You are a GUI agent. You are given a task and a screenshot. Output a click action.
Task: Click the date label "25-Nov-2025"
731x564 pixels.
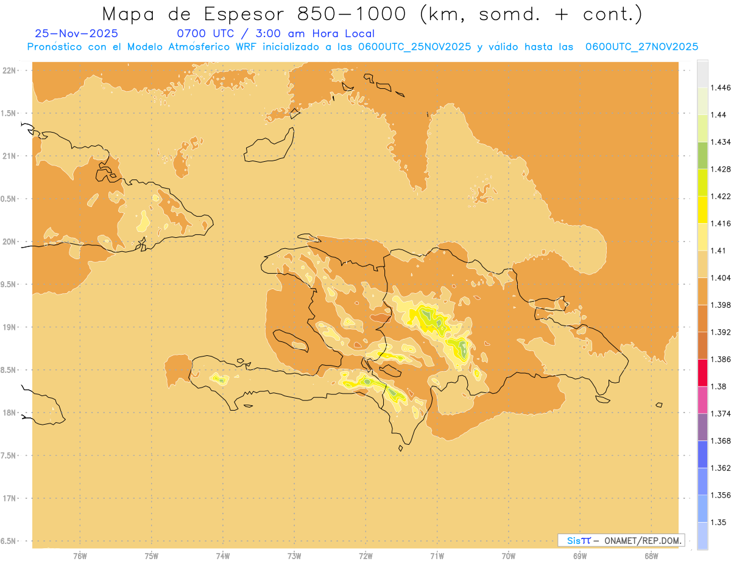[77, 33]
